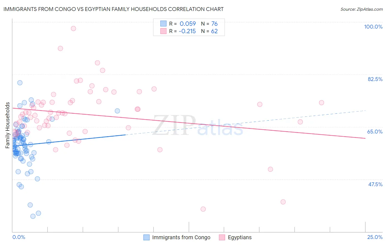The image size is (386, 245).
Task: Click the 25.0% x-axis label
Action: click(375, 237)
